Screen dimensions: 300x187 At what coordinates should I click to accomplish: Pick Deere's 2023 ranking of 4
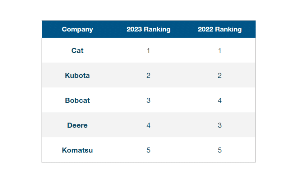click(x=148, y=125)
